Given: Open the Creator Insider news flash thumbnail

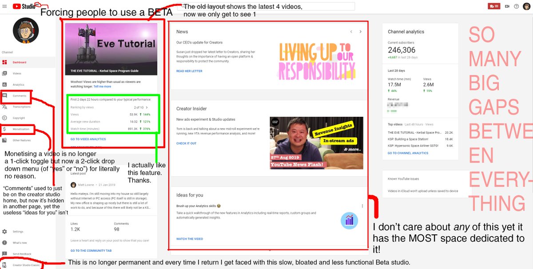Looking at the screenshot, I should [x=316, y=142].
